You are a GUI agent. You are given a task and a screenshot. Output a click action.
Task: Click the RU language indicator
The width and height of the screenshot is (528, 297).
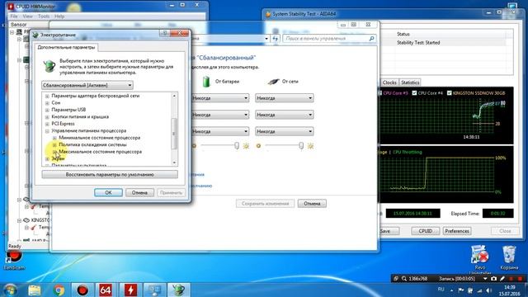click(x=441, y=290)
